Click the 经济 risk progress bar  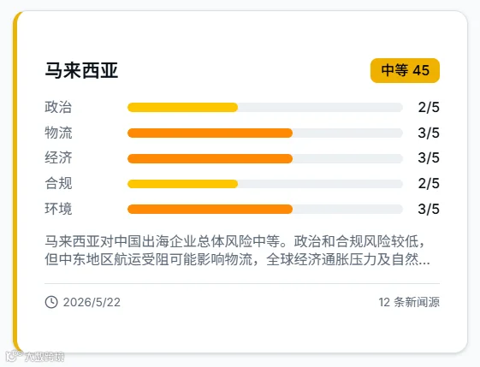click(264, 158)
